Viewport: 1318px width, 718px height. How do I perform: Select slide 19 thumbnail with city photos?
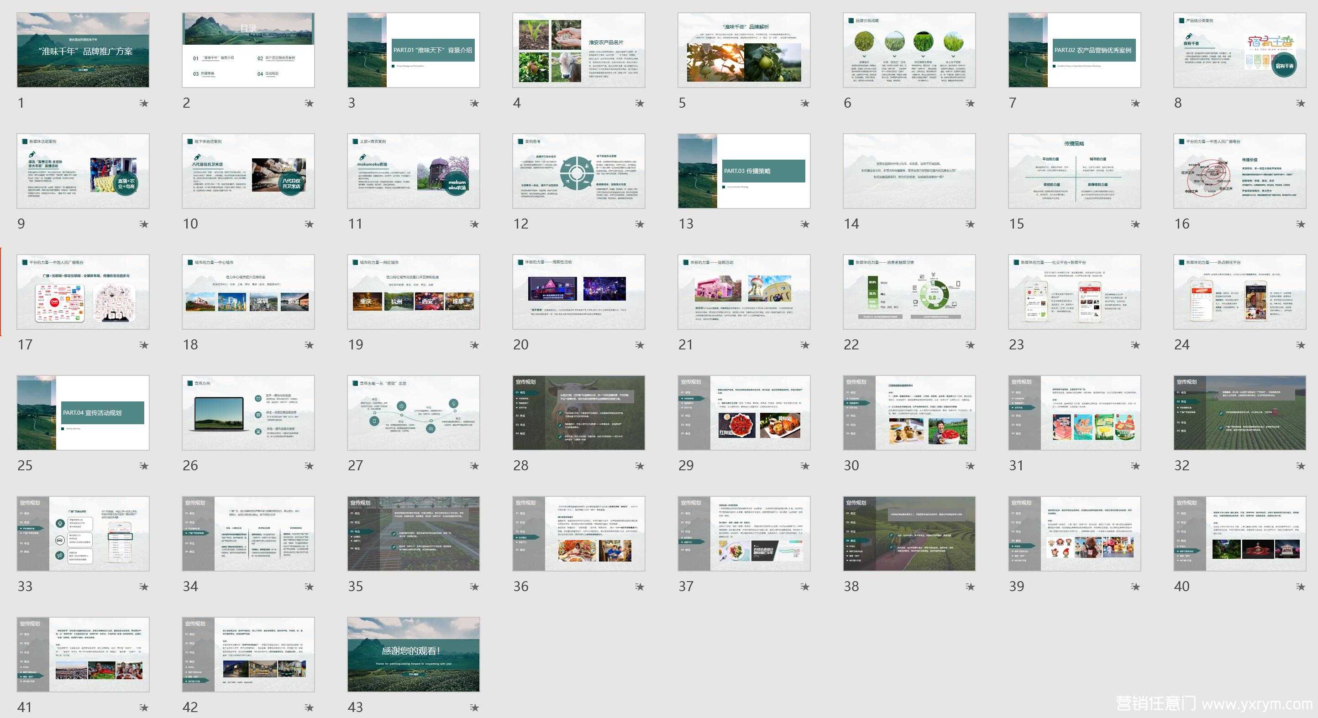(414, 292)
